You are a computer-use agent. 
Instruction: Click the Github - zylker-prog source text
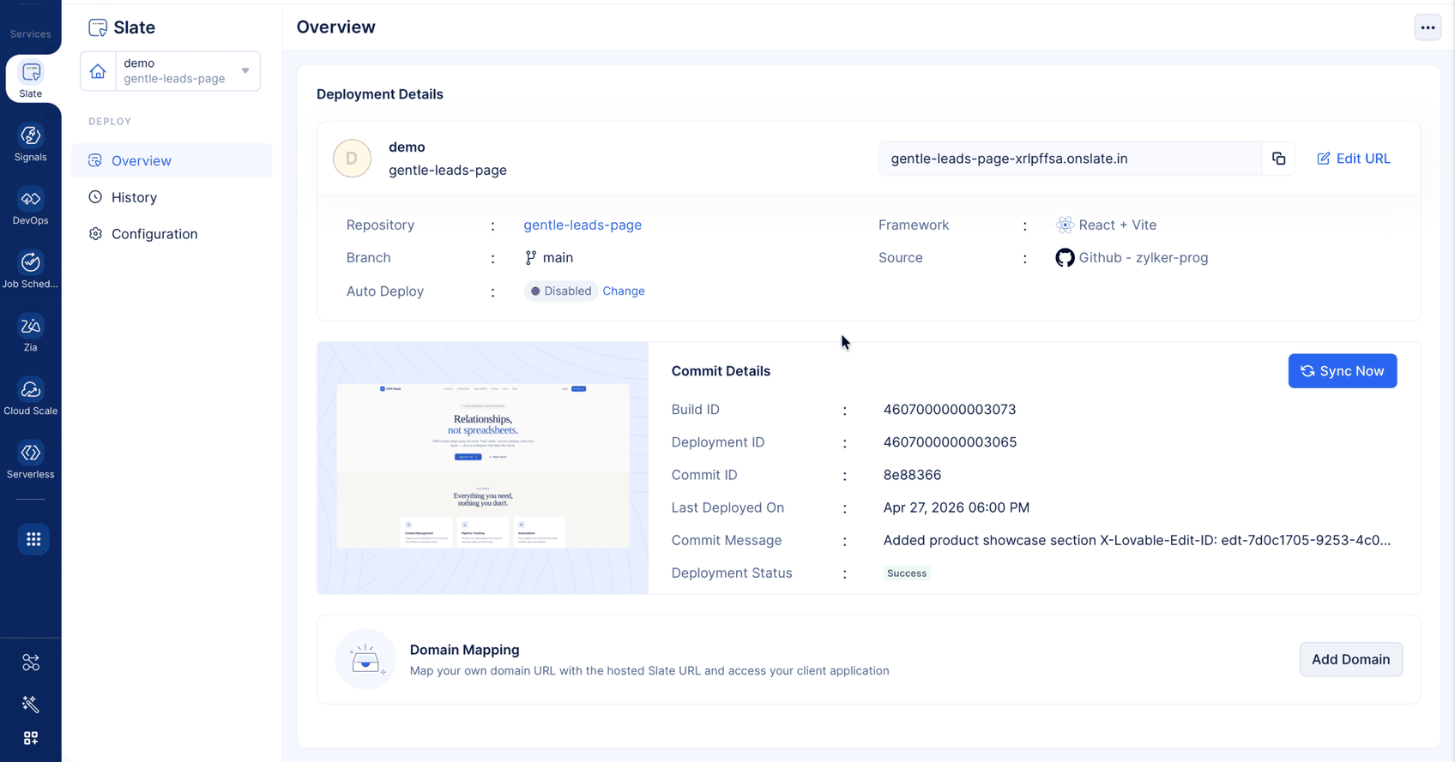(1144, 258)
